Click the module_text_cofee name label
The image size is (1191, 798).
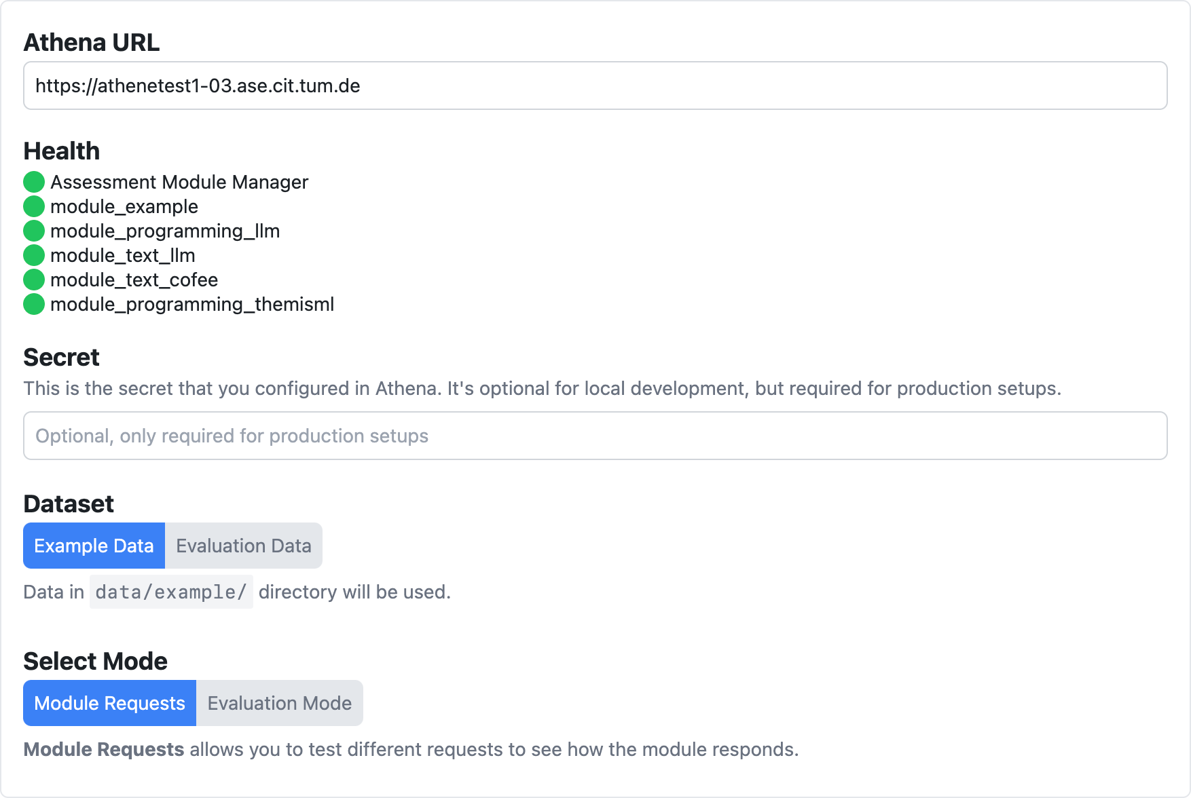point(134,280)
